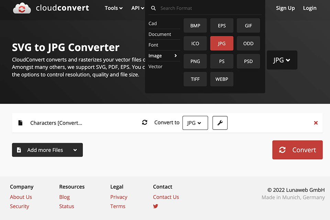Open the Tools dropdown menu
Screen dimensions: 330x220
click(114, 8)
